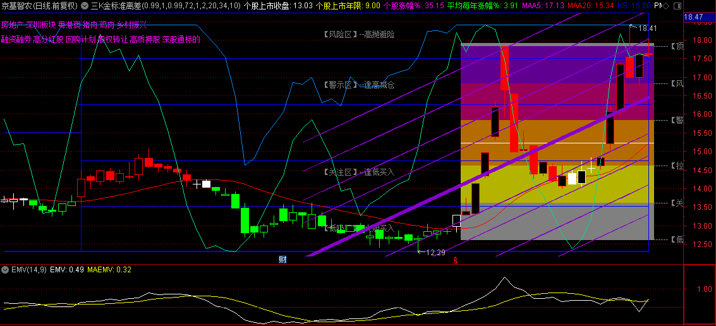Click the 高分红股 tag
The image size is (716, 326).
tap(49, 39)
